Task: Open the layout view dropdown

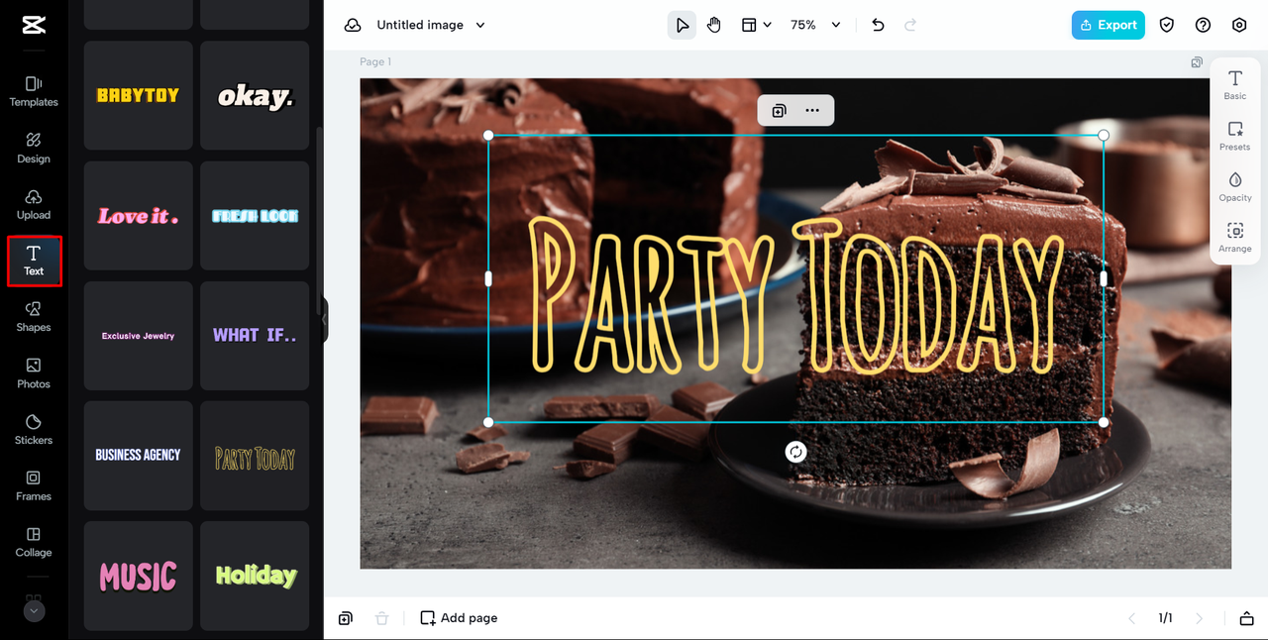Action: click(x=757, y=25)
